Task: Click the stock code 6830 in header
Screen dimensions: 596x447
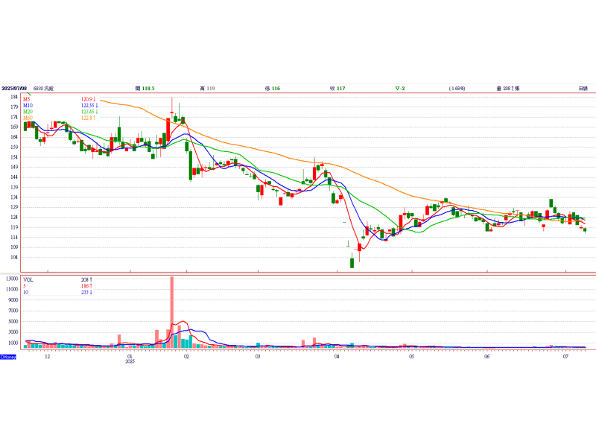Action: [43, 89]
